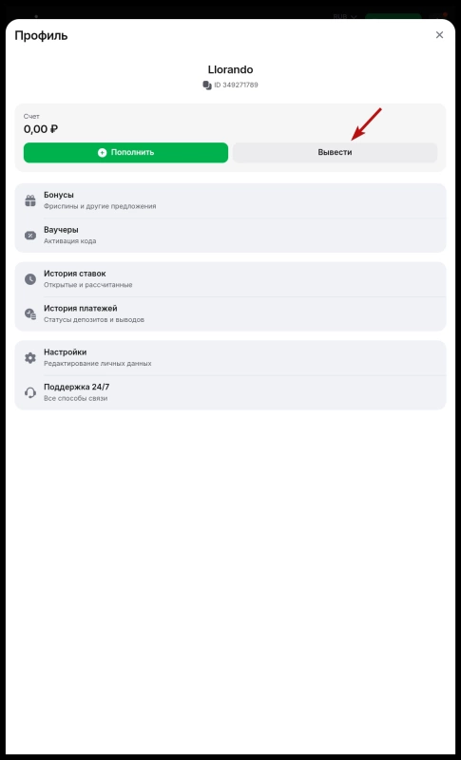Click the plus icon in Пополнить button
The height and width of the screenshot is (760, 461).
point(102,153)
